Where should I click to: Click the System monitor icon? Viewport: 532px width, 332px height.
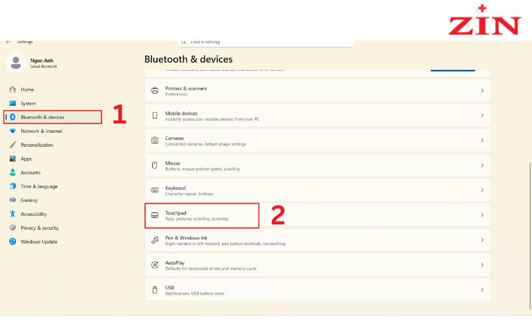pyautogui.click(x=13, y=103)
